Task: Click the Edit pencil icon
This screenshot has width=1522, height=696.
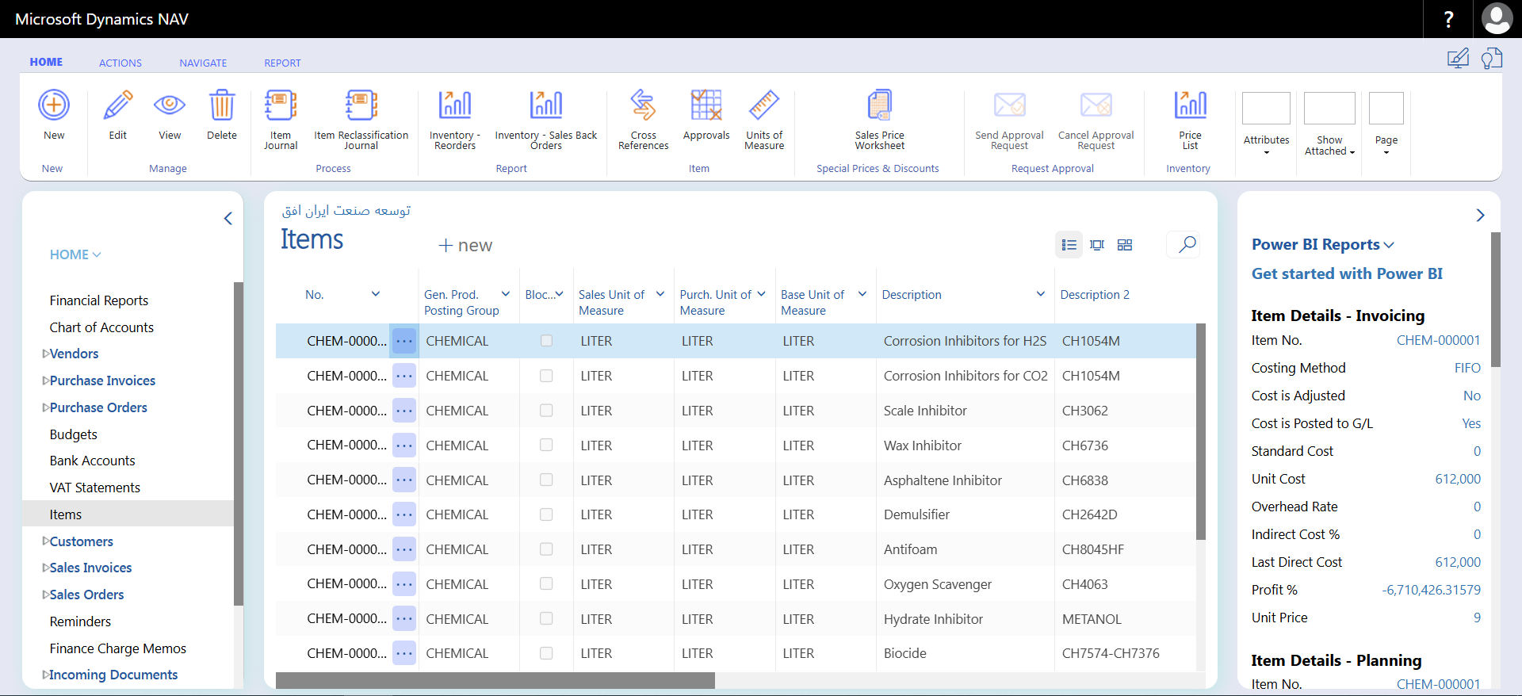Action: 117,105
